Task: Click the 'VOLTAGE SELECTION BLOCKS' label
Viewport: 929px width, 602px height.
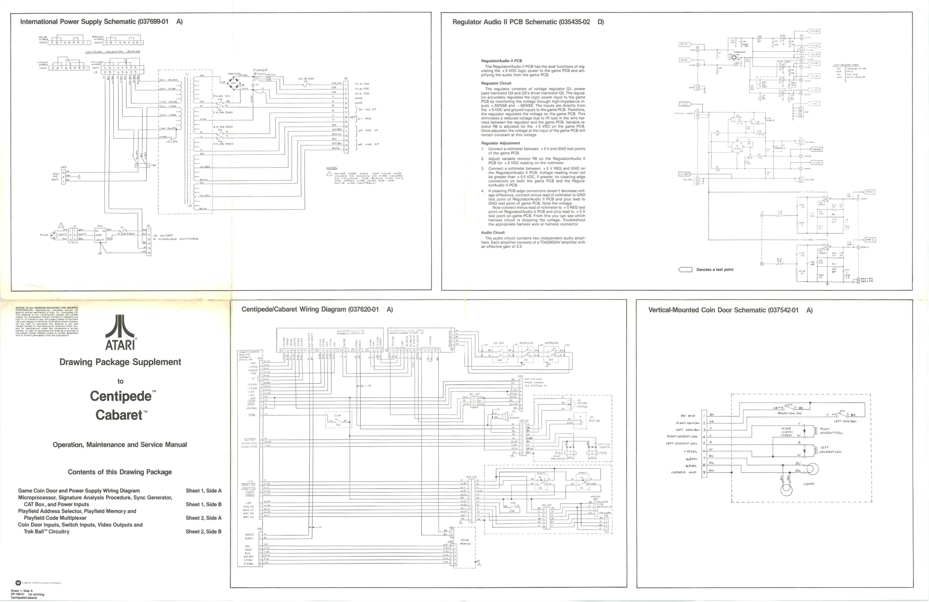Action: [x=112, y=52]
